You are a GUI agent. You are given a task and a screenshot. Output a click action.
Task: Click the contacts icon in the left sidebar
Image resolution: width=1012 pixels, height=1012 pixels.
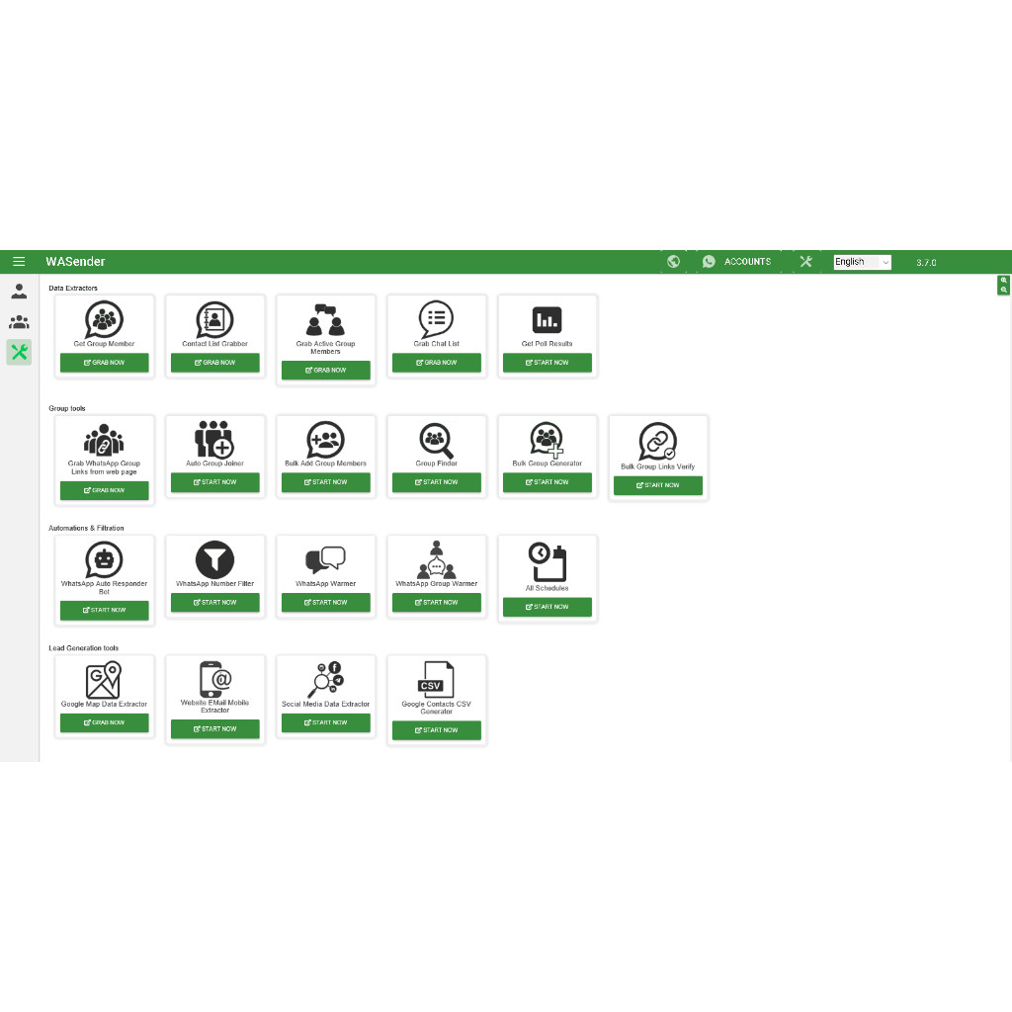click(x=19, y=321)
